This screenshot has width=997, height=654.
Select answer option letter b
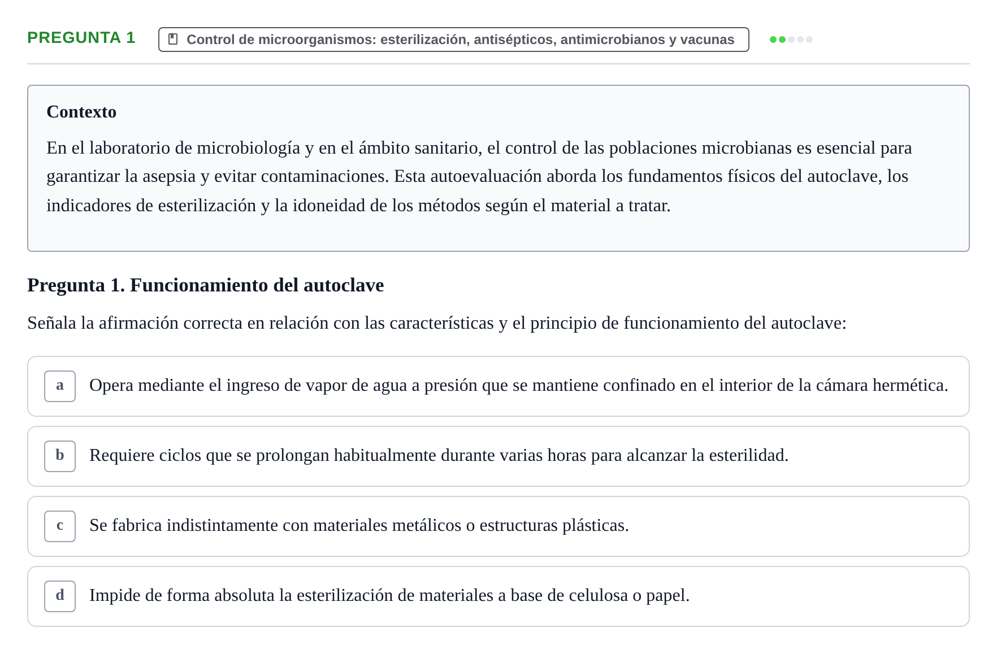[x=60, y=456]
